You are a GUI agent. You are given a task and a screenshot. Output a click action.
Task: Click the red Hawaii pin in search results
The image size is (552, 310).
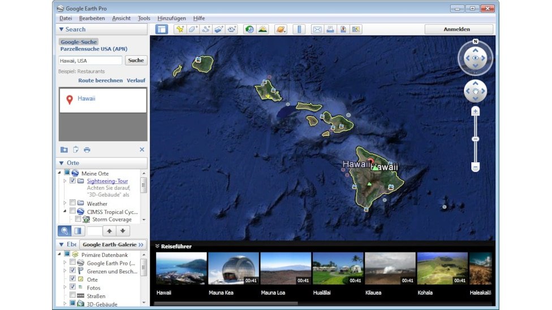click(70, 100)
